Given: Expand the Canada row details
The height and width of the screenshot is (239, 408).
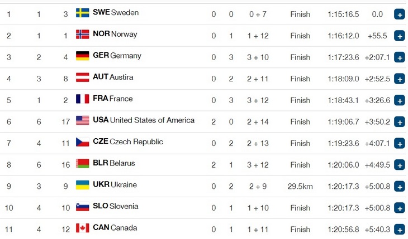Looking at the screenshot, I should [x=400, y=230].
